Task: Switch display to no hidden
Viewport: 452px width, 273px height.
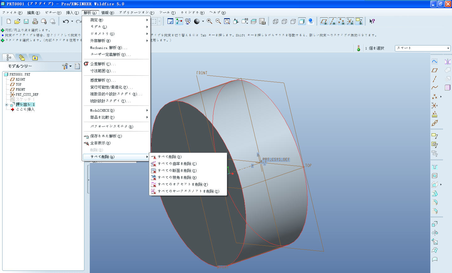Action: 293,21
